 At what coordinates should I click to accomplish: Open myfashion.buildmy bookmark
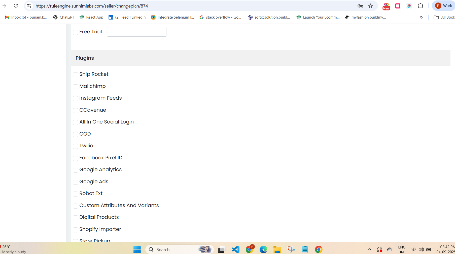tap(365, 17)
